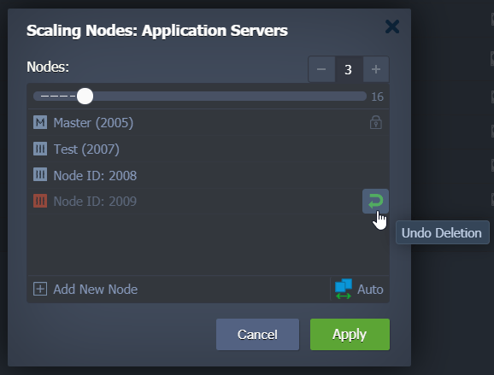The width and height of the screenshot is (494, 375).
Task: Click the nodes slider handle
Action: [x=85, y=96]
